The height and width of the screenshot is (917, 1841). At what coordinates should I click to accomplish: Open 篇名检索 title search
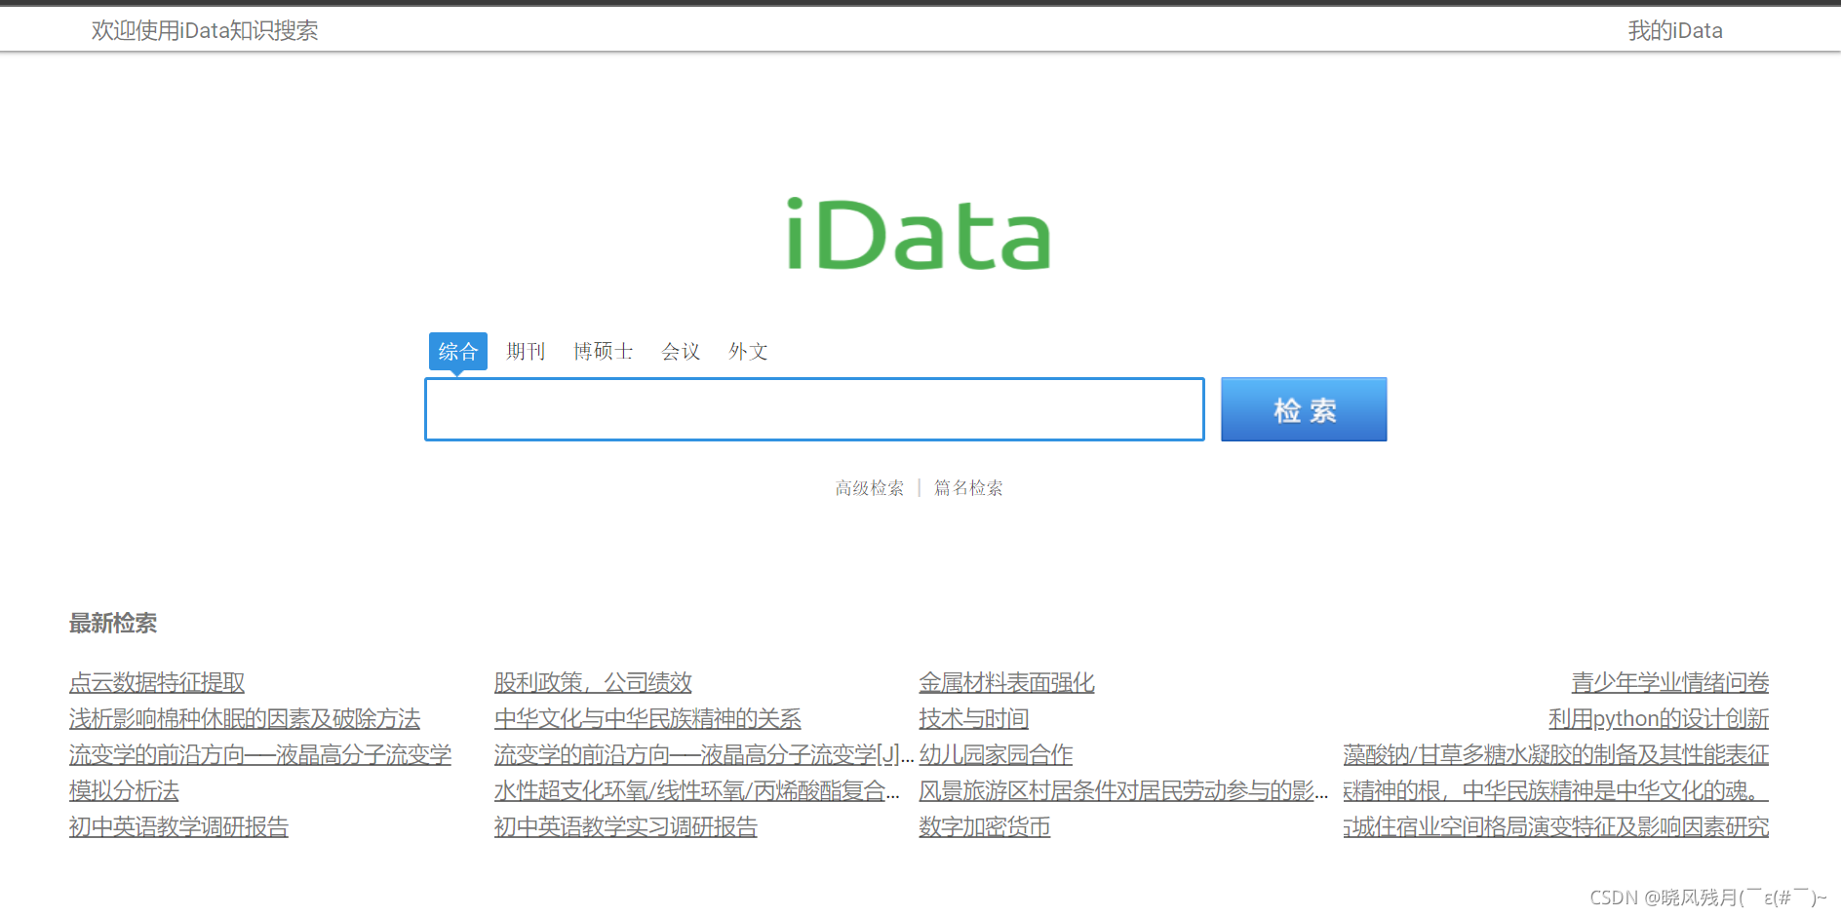pyautogui.click(x=968, y=487)
